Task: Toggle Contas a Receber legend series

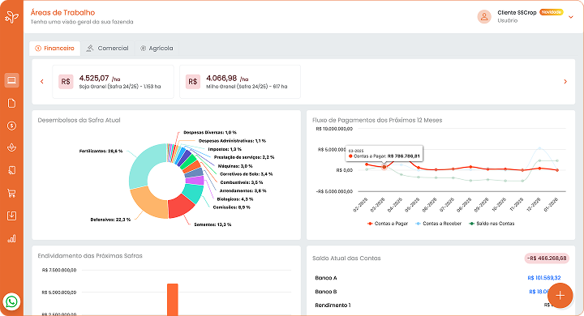Action: [x=438, y=224]
